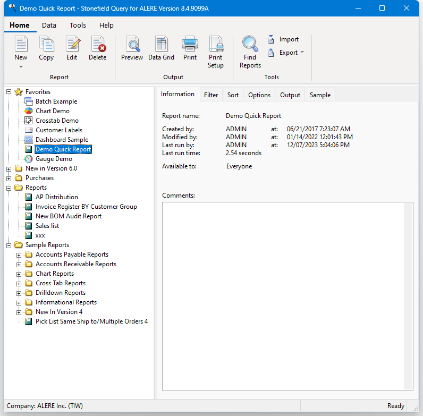Expand the Cross Tab Reports folder
This screenshot has height=416, width=423.
19,284
